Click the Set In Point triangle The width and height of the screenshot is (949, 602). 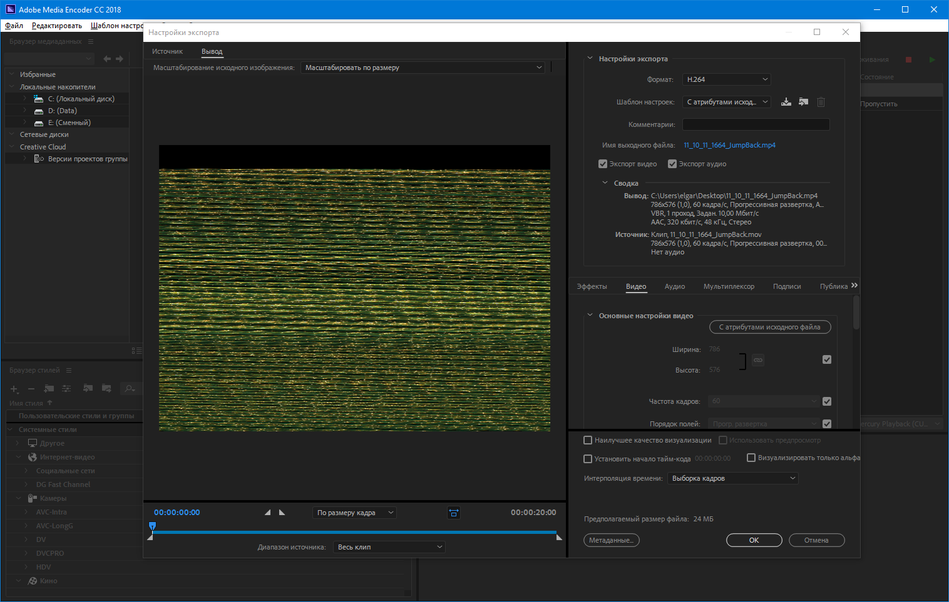click(268, 513)
